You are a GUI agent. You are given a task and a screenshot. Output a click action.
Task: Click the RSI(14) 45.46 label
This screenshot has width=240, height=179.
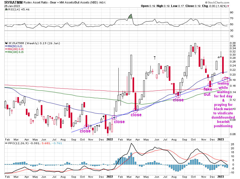coord(19,10)
